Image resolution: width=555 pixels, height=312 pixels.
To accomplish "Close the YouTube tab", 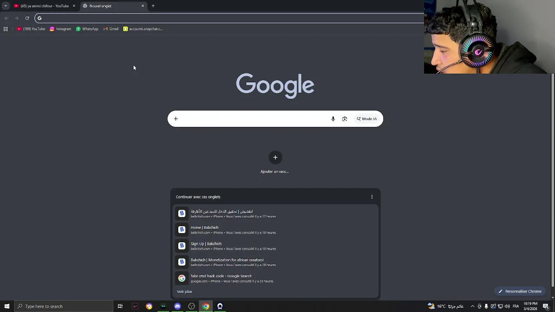I will coord(74,6).
